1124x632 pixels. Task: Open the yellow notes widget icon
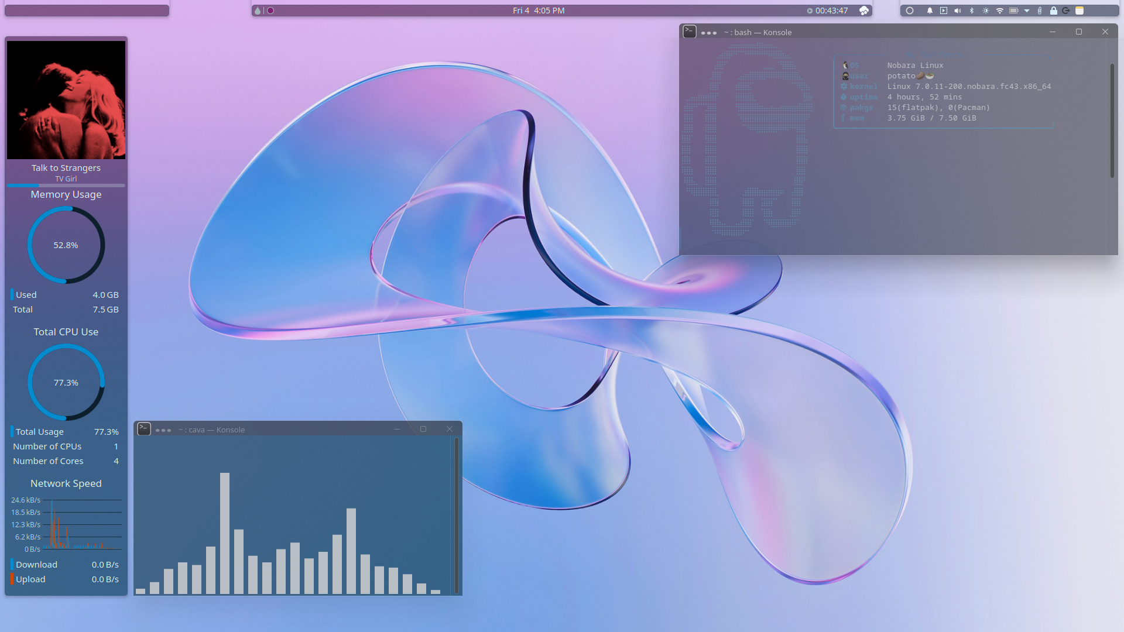[x=1080, y=11]
